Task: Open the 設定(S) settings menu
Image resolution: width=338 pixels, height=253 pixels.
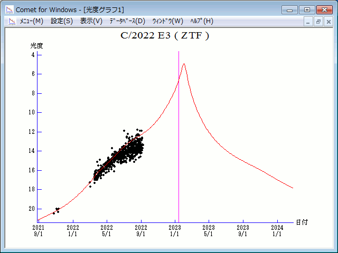Action: tap(62, 21)
